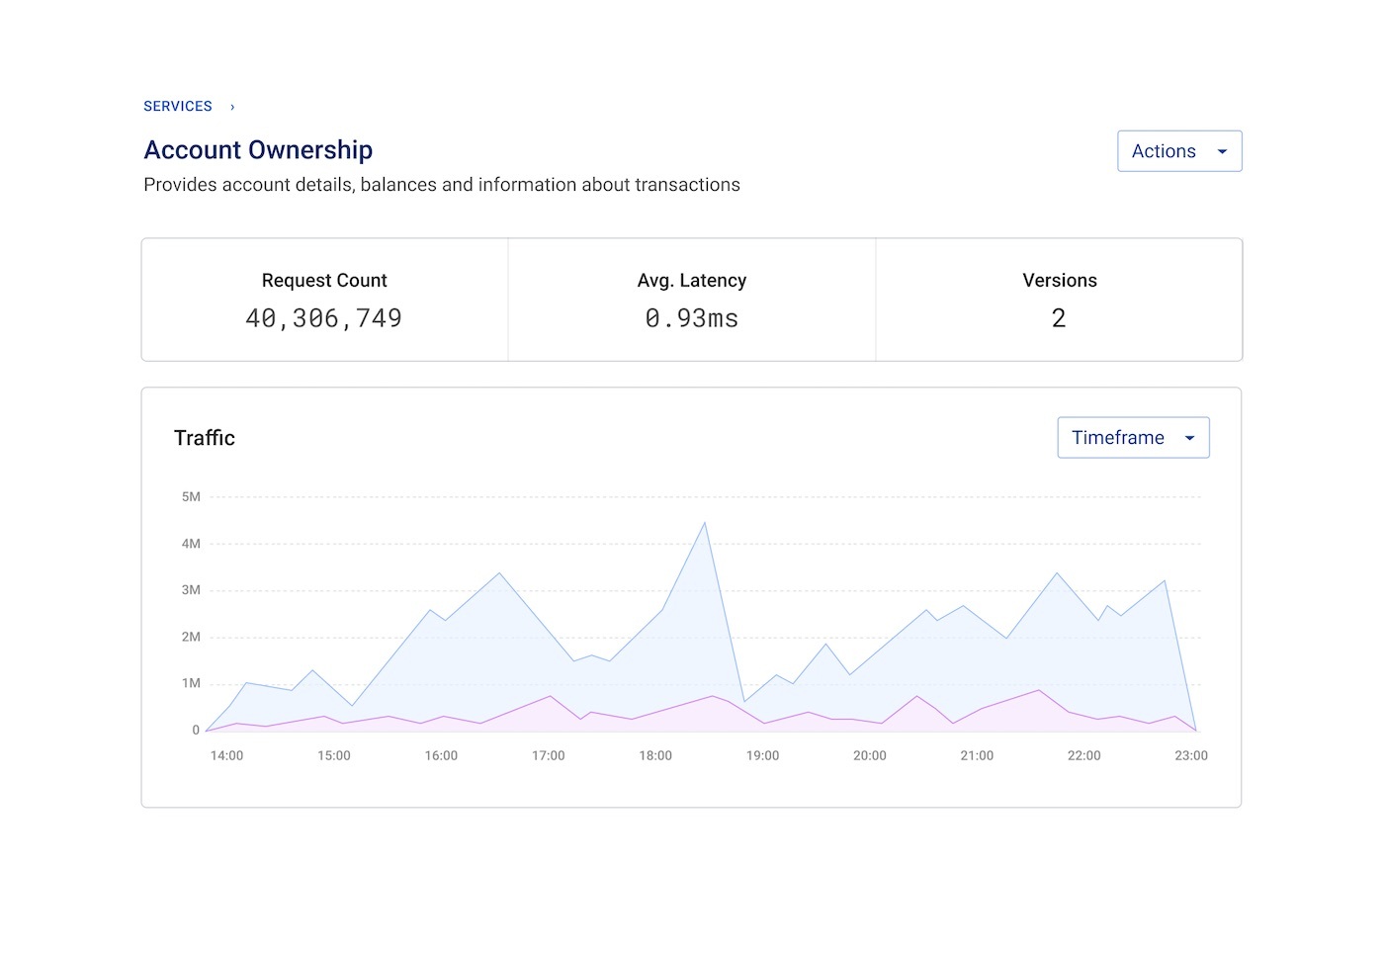Click the 5M y-axis label
This screenshot has height=955, width=1384.
click(x=191, y=497)
